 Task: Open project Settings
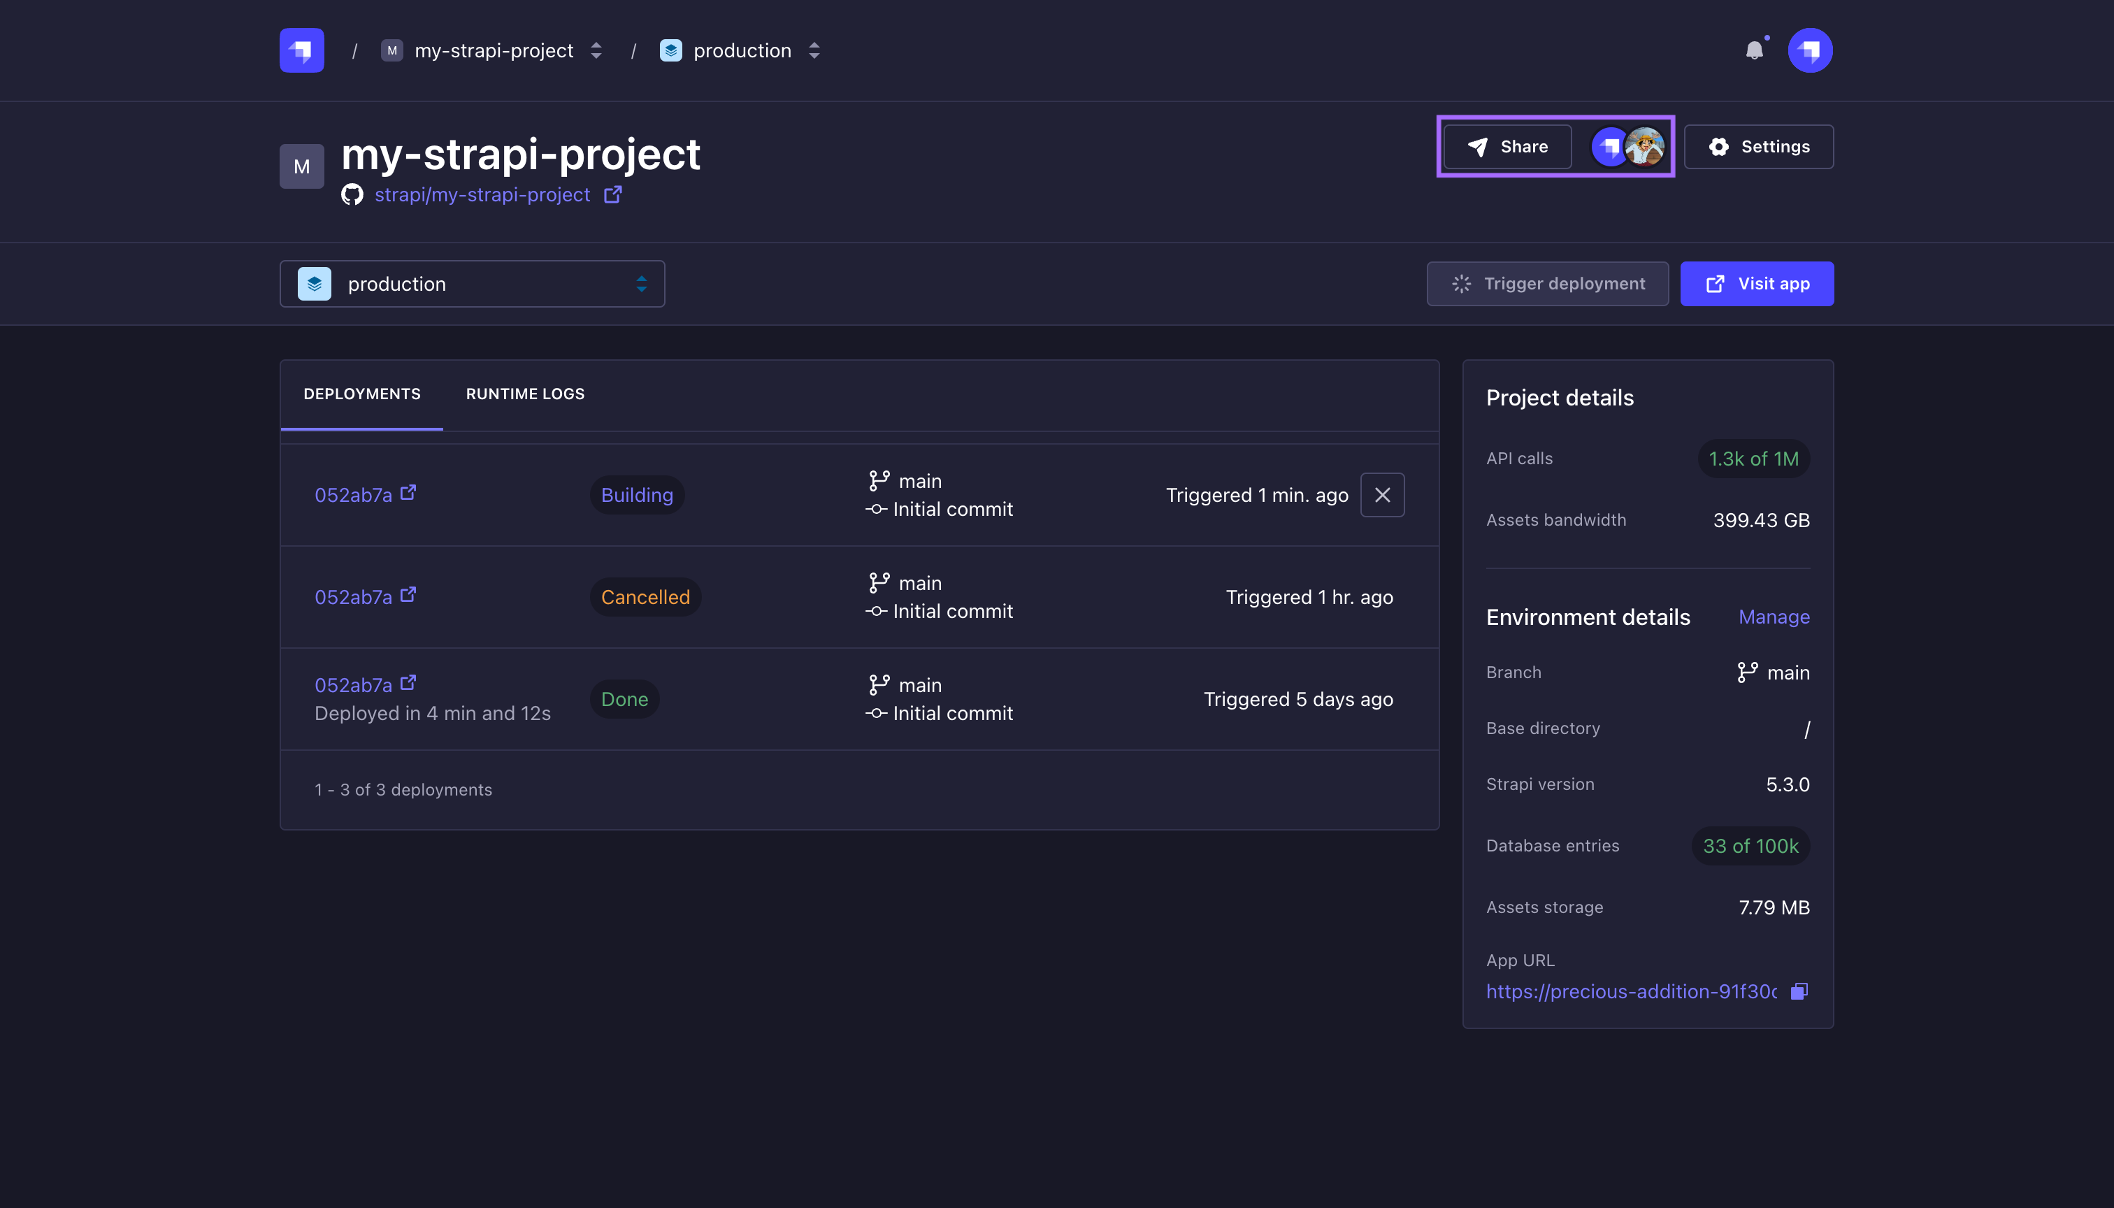1759,147
